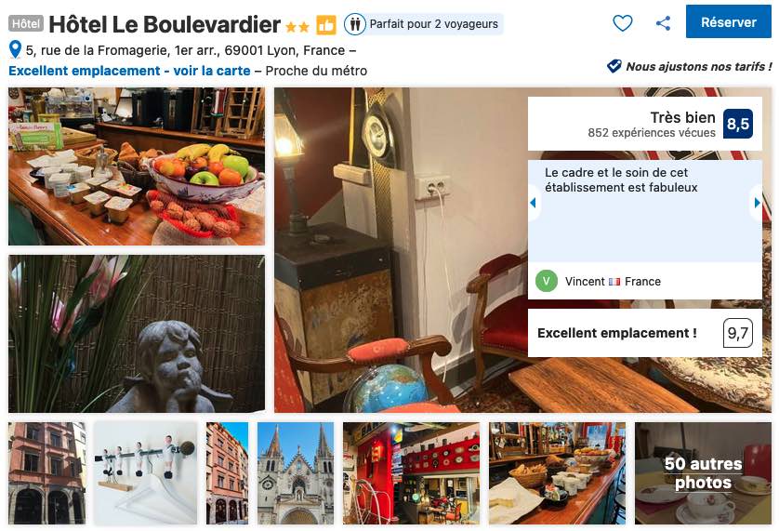Click the grey Hôtel type badge

point(26,23)
